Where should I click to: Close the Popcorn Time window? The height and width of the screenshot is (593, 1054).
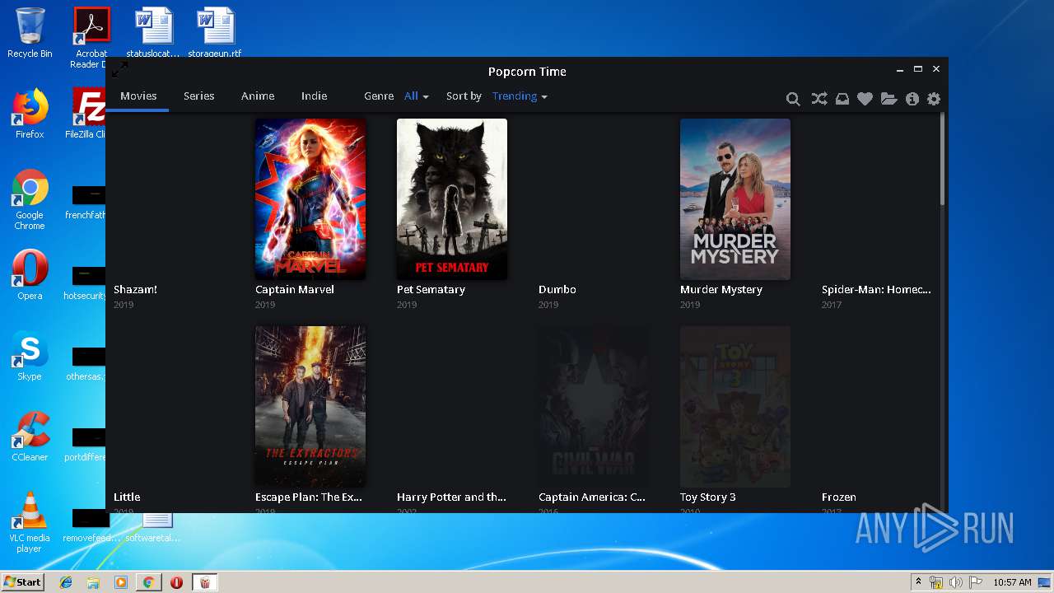pos(936,69)
